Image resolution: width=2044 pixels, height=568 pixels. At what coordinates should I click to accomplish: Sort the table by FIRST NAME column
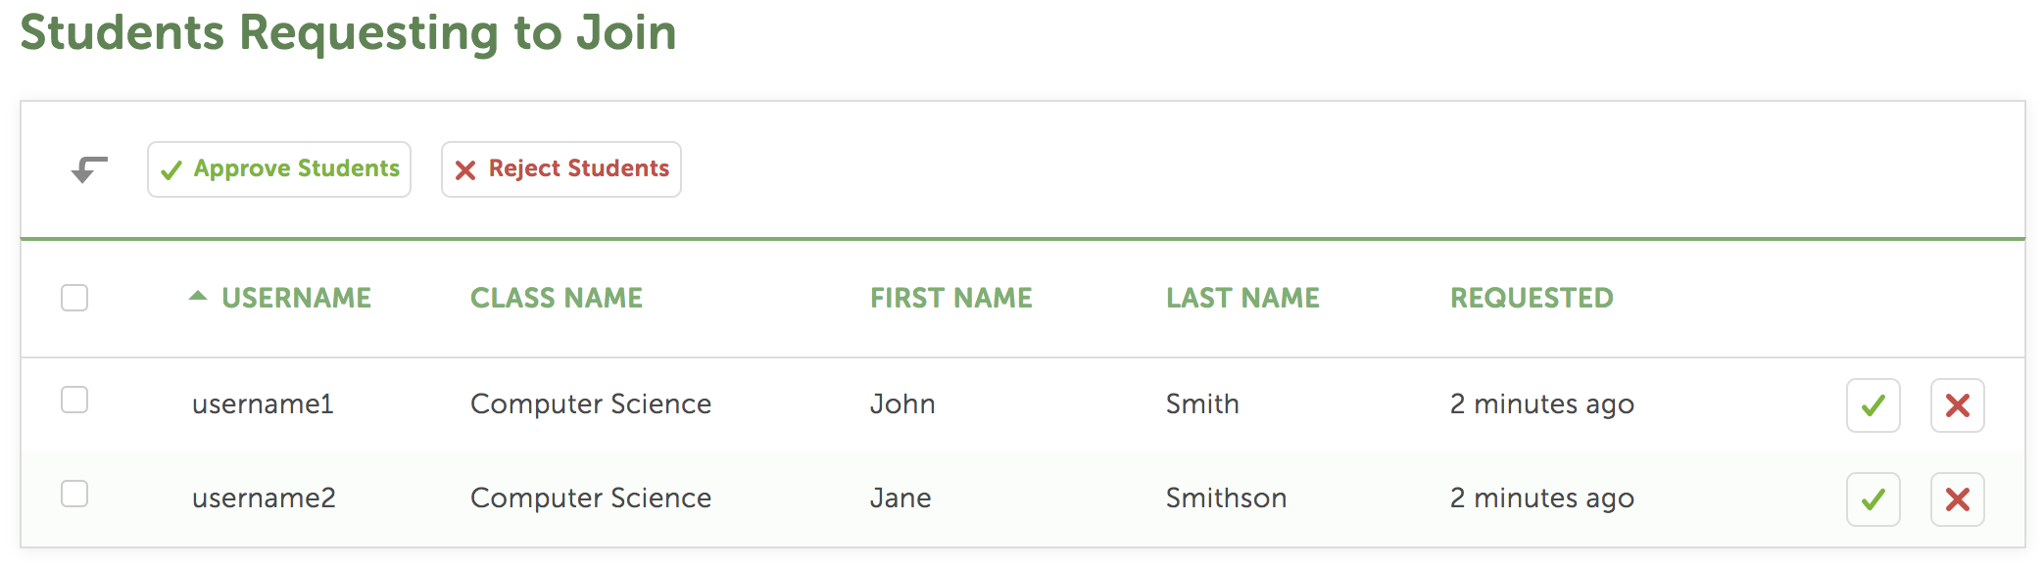[951, 298]
